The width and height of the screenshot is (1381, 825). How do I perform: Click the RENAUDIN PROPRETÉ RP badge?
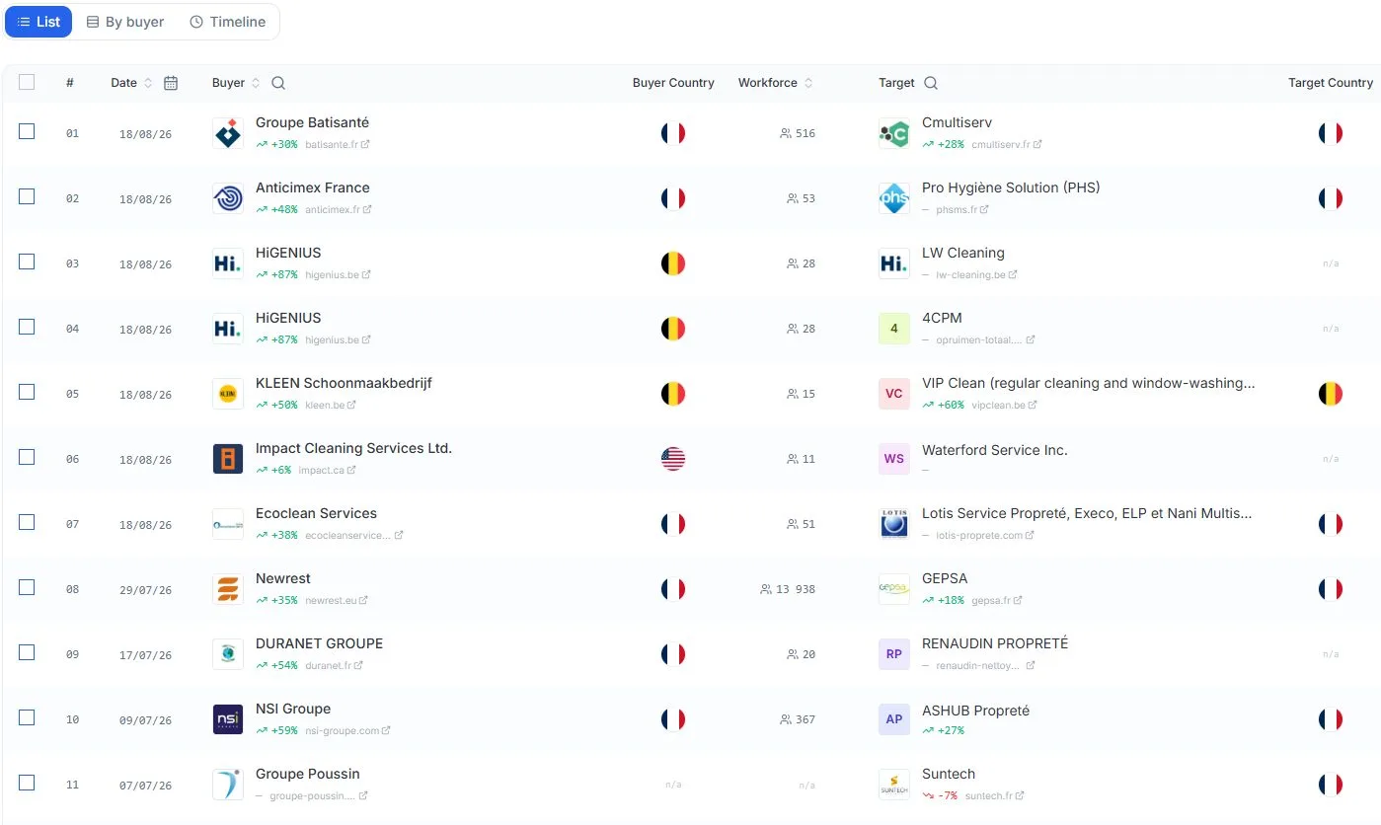click(894, 654)
